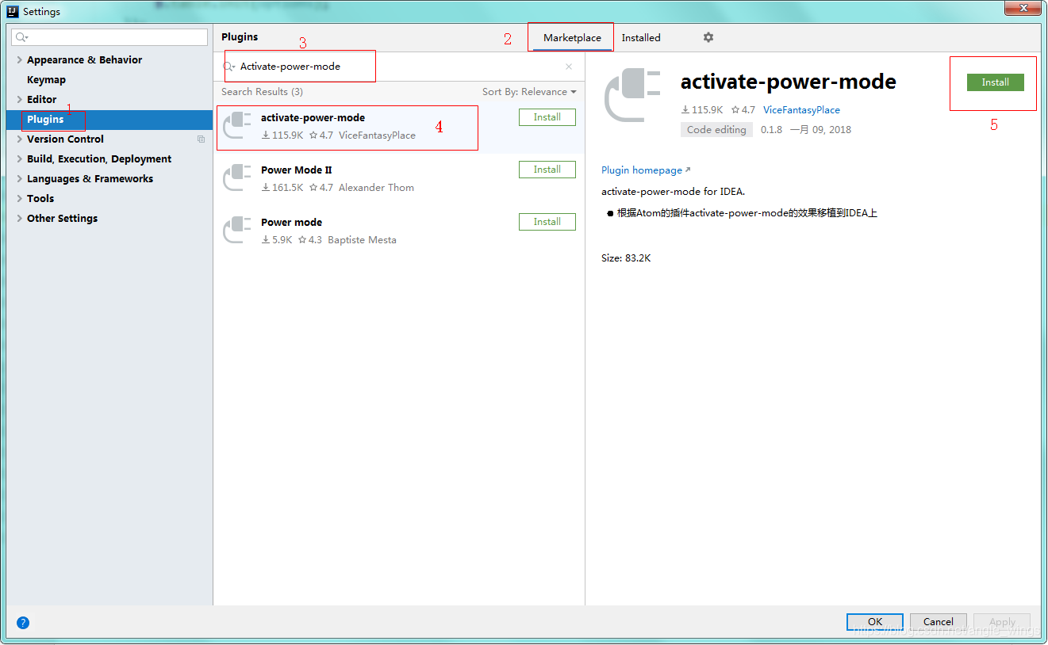Click the large plug icon in plugin details
Image resolution: width=1048 pixels, height=645 pixels.
tap(632, 95)
